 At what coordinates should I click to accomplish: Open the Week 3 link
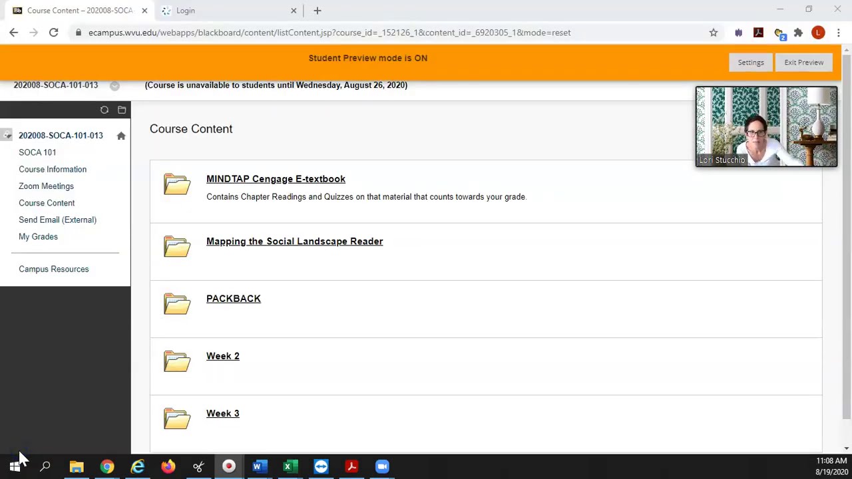coord(223,413)
